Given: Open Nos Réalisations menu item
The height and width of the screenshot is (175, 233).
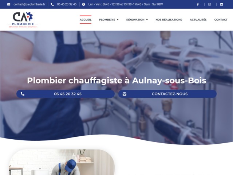Looking at the screenshot, I should pos(169,20).
